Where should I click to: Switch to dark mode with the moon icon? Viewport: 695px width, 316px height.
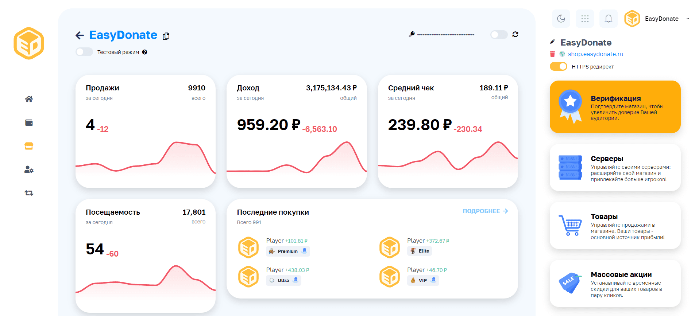coord(561,19)
